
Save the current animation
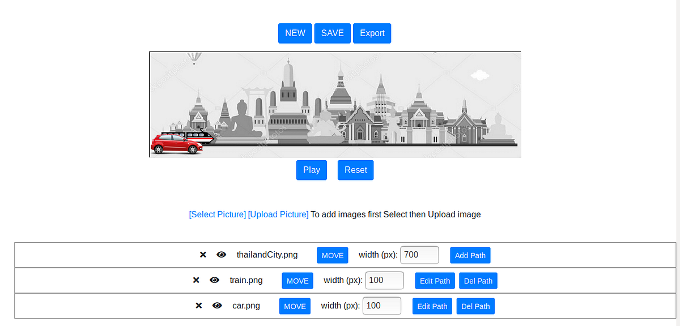tap(332, 33)
